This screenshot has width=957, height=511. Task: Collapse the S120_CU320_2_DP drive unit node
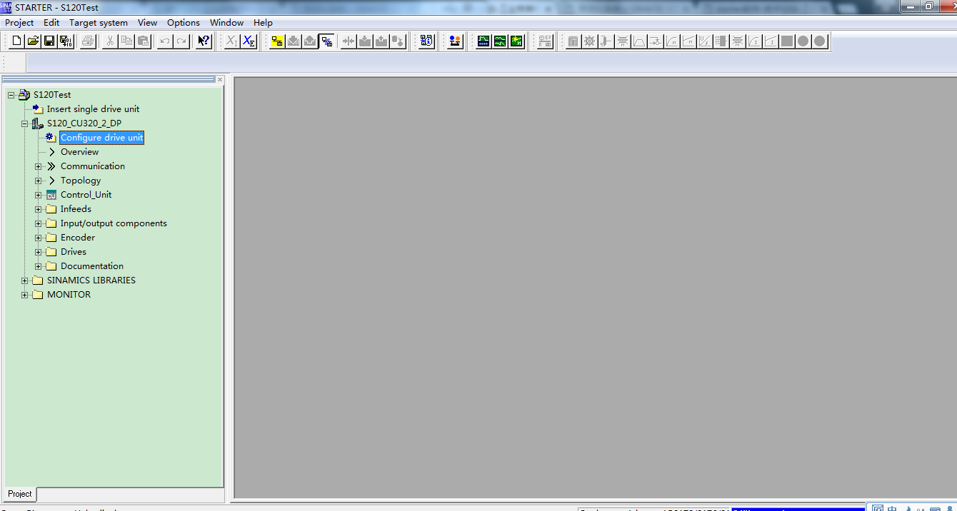point(24,123)
